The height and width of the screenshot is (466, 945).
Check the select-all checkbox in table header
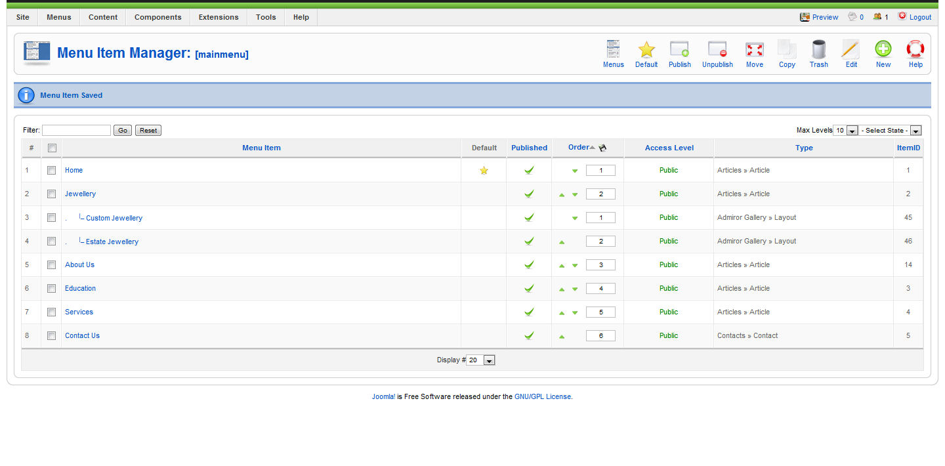tap(52, 148)
